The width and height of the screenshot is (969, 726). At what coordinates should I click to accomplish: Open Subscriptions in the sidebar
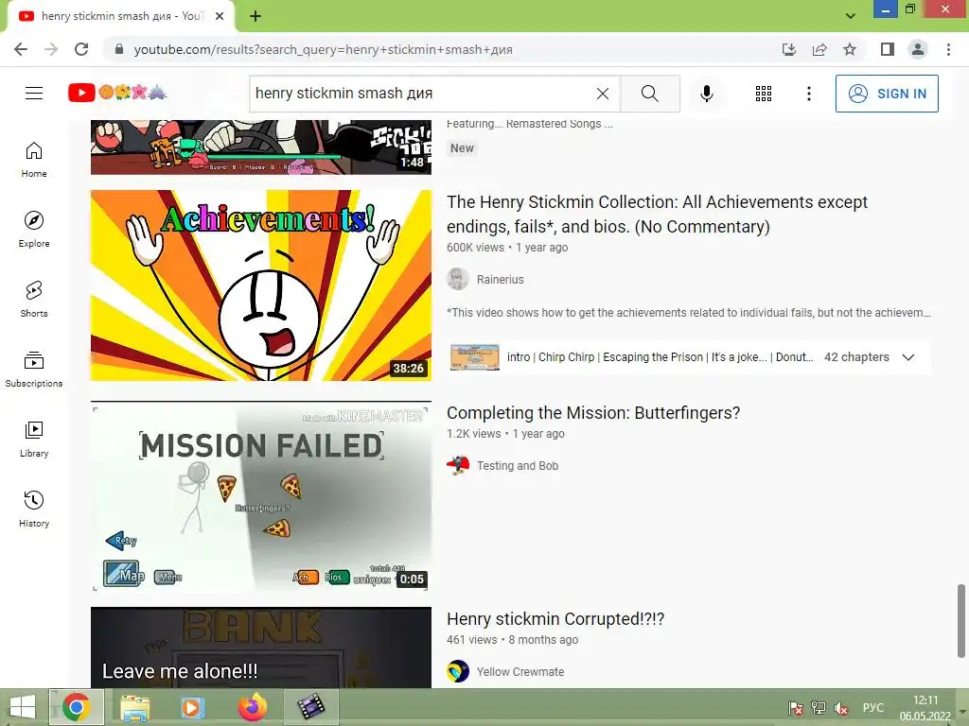pos(34,370)
